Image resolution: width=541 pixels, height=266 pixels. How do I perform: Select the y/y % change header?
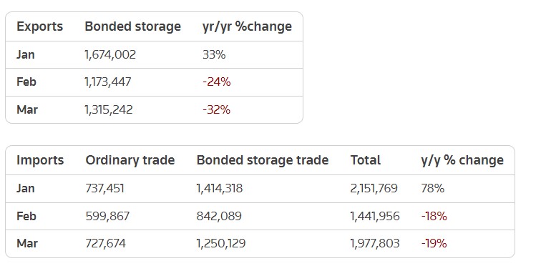pyautogui.click(x=462, y=160)
